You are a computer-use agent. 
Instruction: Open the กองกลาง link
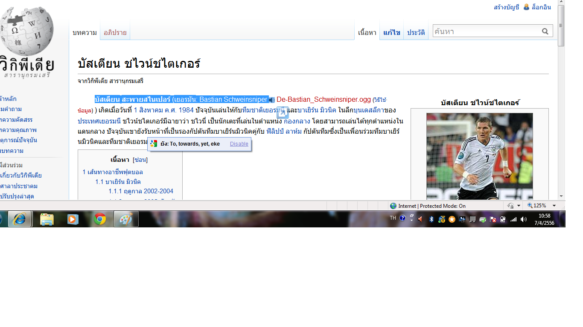[297, 121]
